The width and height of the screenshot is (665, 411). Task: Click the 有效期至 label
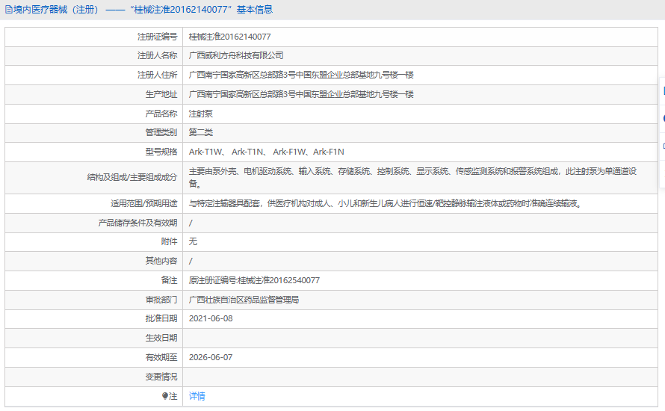tap(161, 357)
